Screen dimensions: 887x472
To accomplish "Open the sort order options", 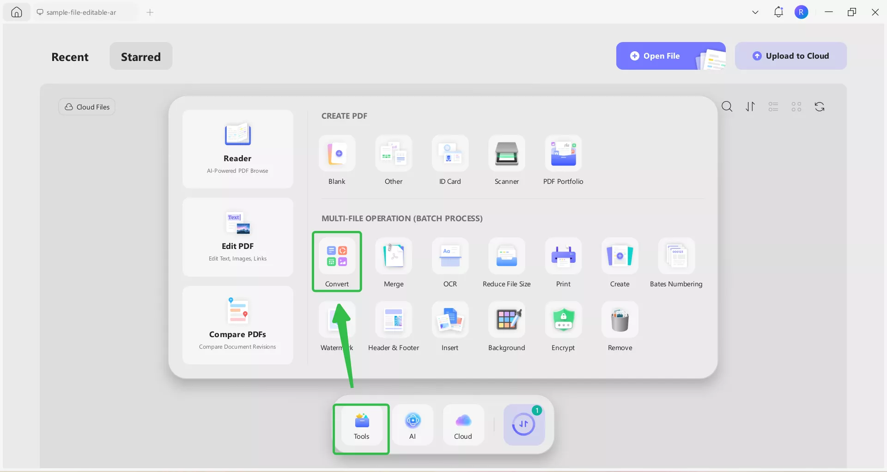I will point(750,107).
